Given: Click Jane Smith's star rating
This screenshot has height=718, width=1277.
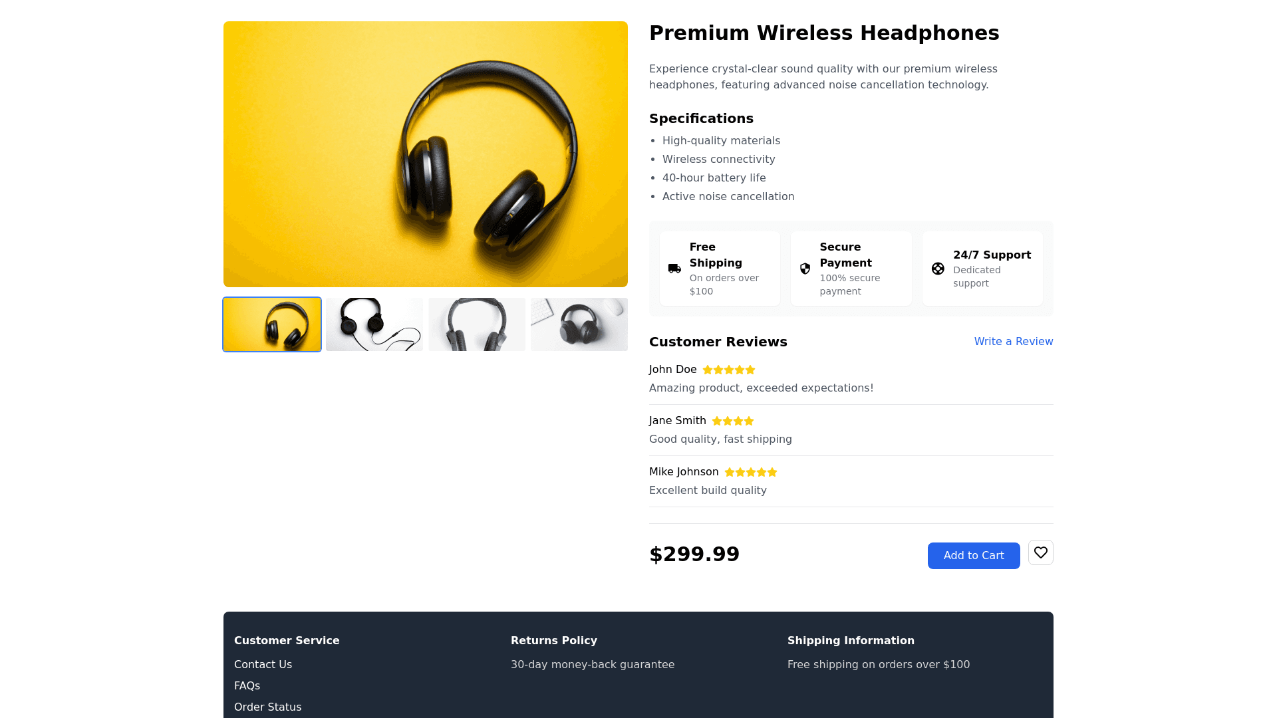Looking at the screenshot, I should 733,421.
